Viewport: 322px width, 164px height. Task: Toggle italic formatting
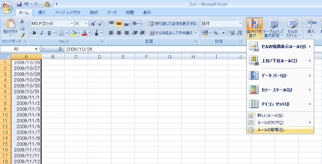coord(42,33)
